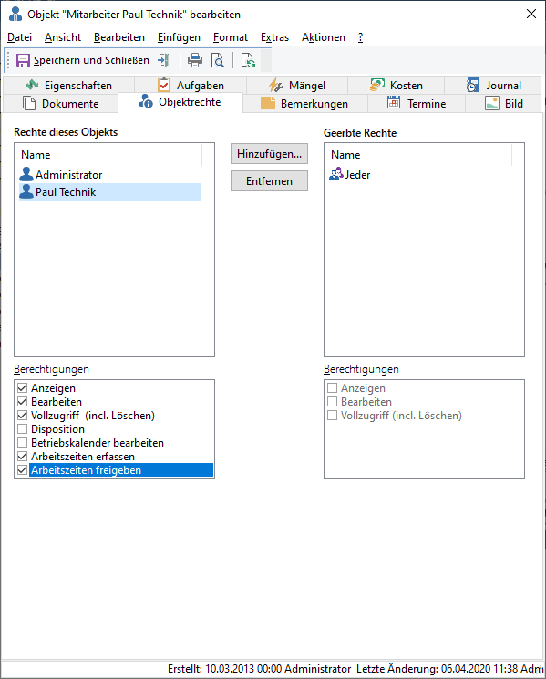Select the Jeder group icon under Geerbte Rechte
546x679 pixels.
[x=336, y=174]
